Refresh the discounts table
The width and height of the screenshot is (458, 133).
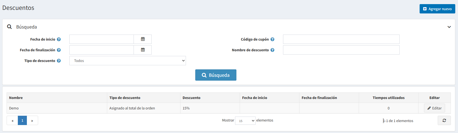444,120
